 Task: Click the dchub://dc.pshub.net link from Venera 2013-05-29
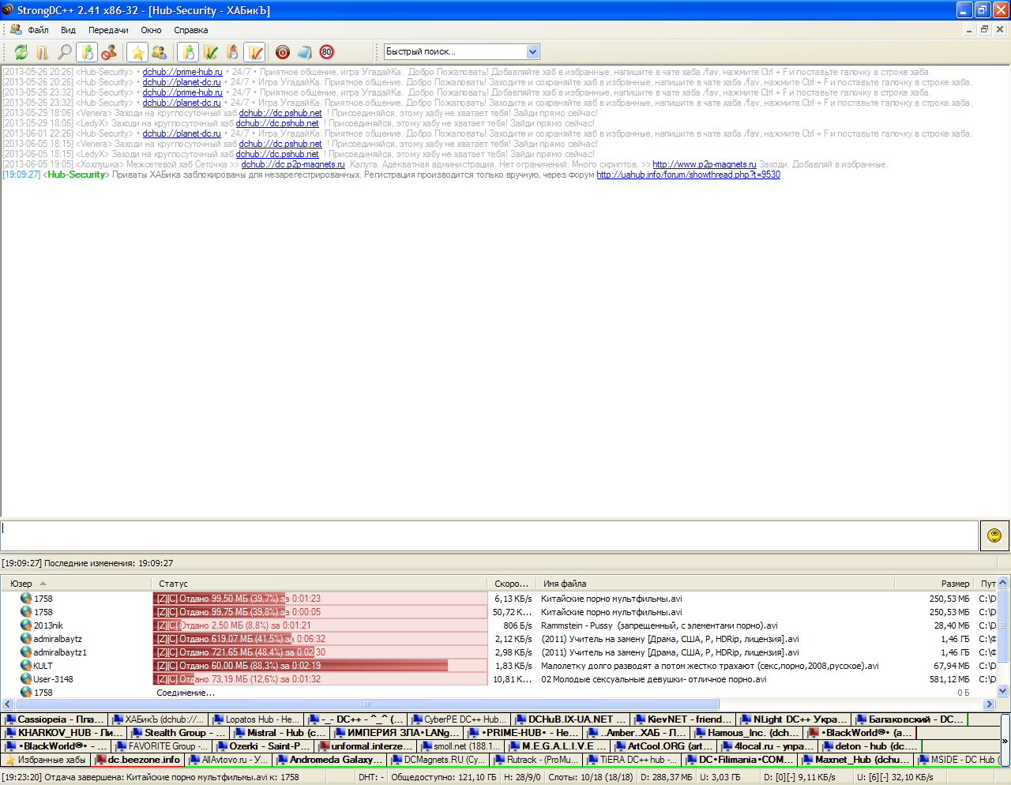click(x=280, y=113)
